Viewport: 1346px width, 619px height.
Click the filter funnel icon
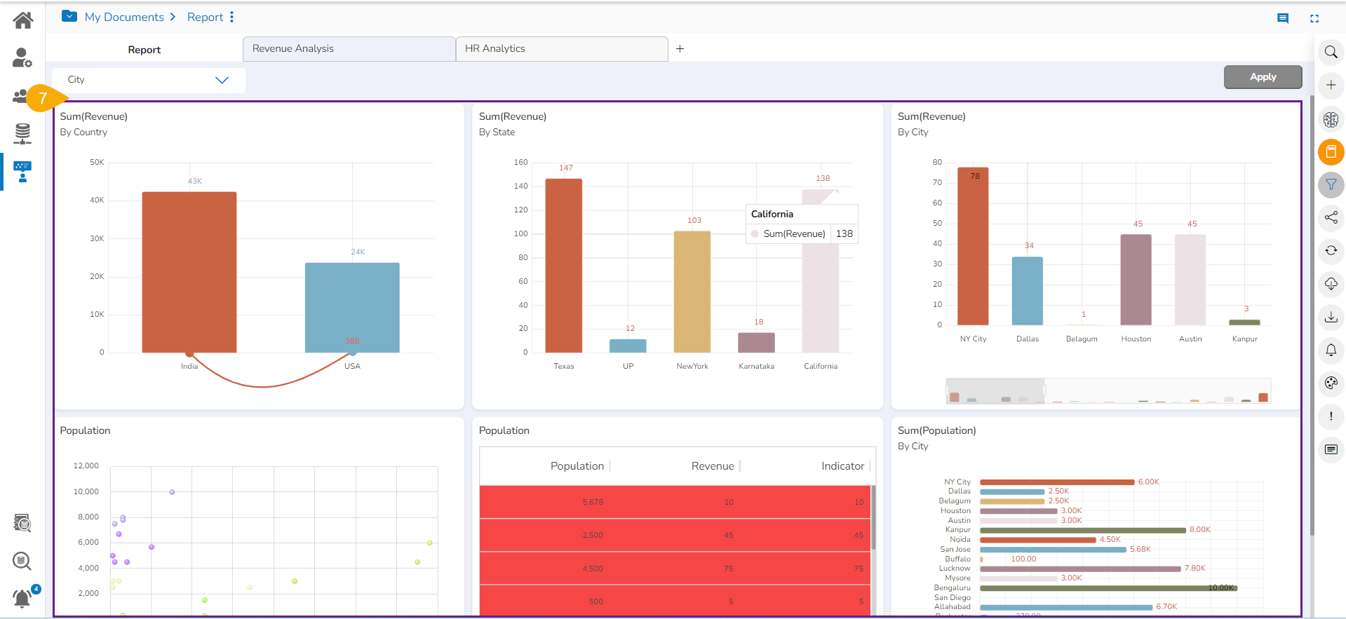click(x=1331, y=185)
